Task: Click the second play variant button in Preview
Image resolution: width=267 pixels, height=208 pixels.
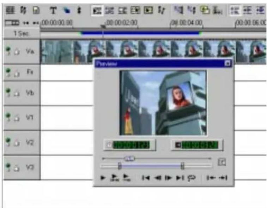Action: tap(114, 178)
